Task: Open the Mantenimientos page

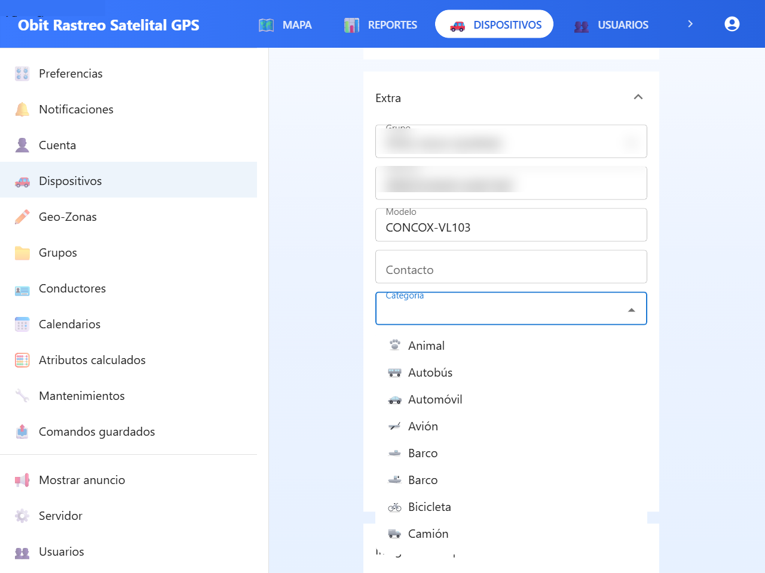Action: tap(128, 396)
